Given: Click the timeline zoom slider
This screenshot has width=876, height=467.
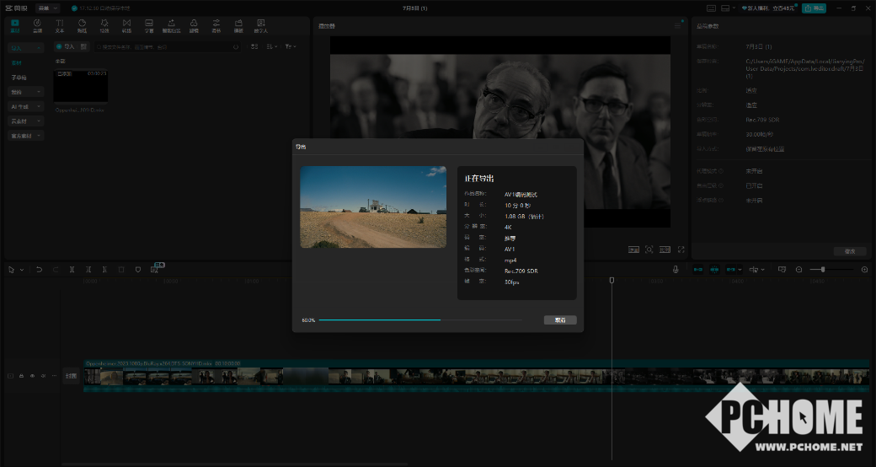Looking at the screenshot, I should [x=831, y=270].
